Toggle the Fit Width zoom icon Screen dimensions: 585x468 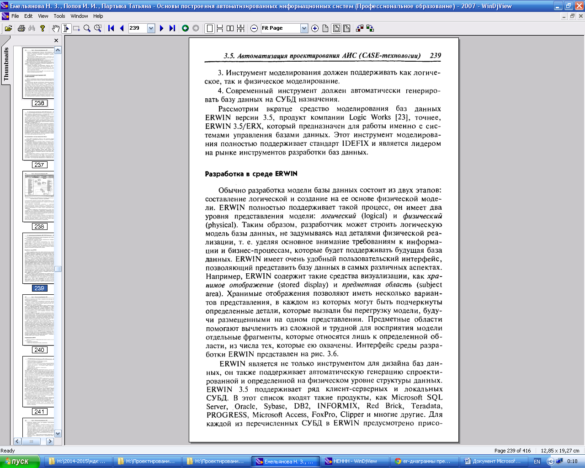347,28
